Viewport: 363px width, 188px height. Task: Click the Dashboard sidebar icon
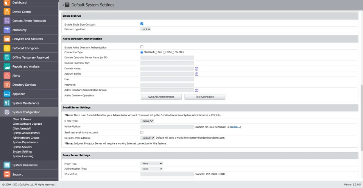[7, 3]
